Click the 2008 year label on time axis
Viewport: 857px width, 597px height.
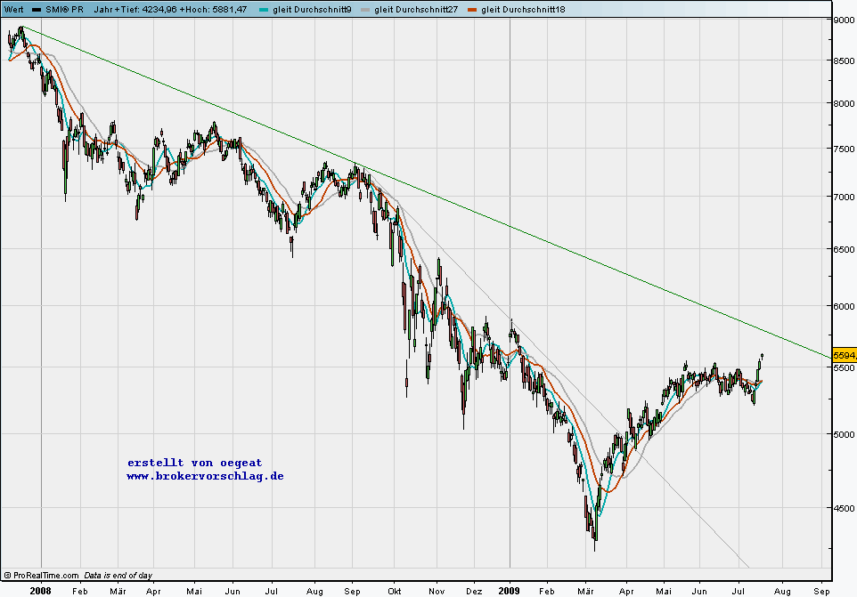coord(40,591)
